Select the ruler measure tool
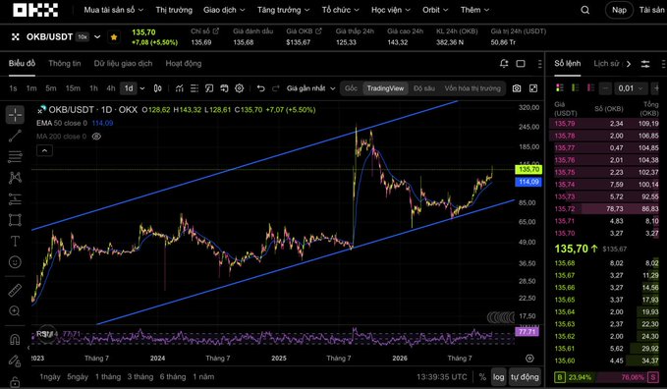Image resolution: width=667 pixels, height=389 pixels. click(x=15, y=291)
